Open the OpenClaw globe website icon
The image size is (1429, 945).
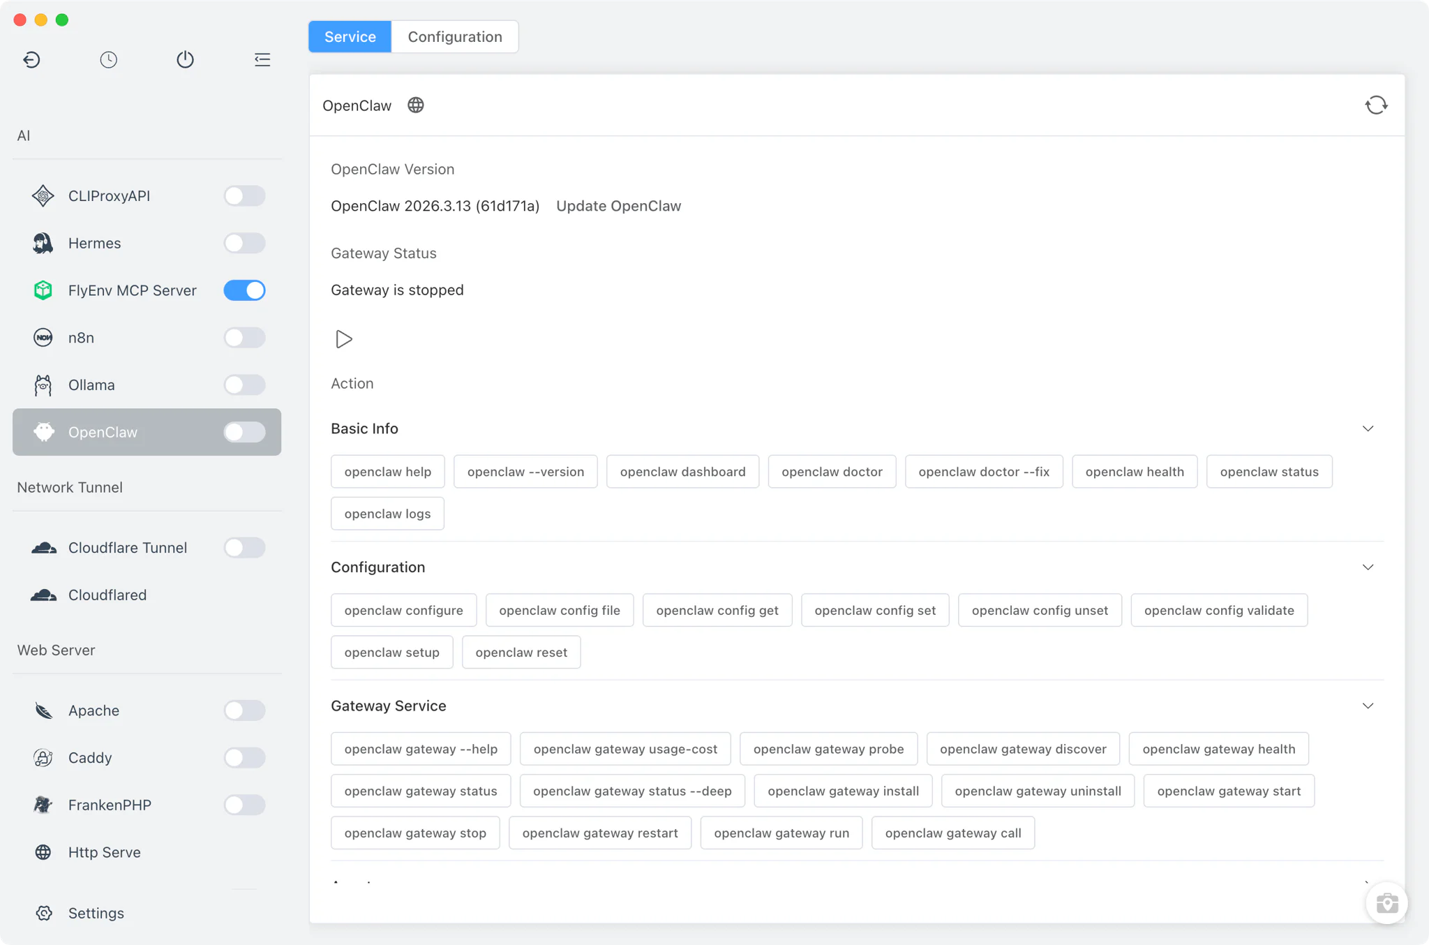[416, 105]
